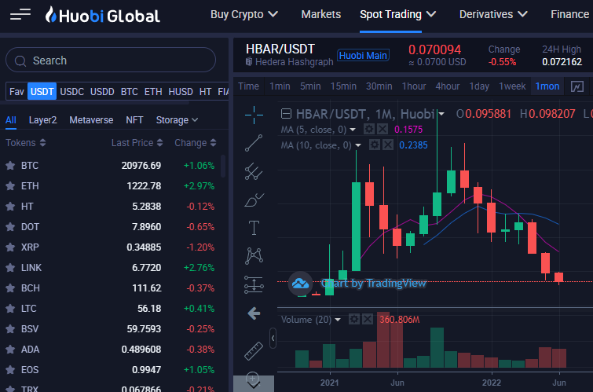Set chart interval to 15min

pyautogui.click(x=343, y=86)
